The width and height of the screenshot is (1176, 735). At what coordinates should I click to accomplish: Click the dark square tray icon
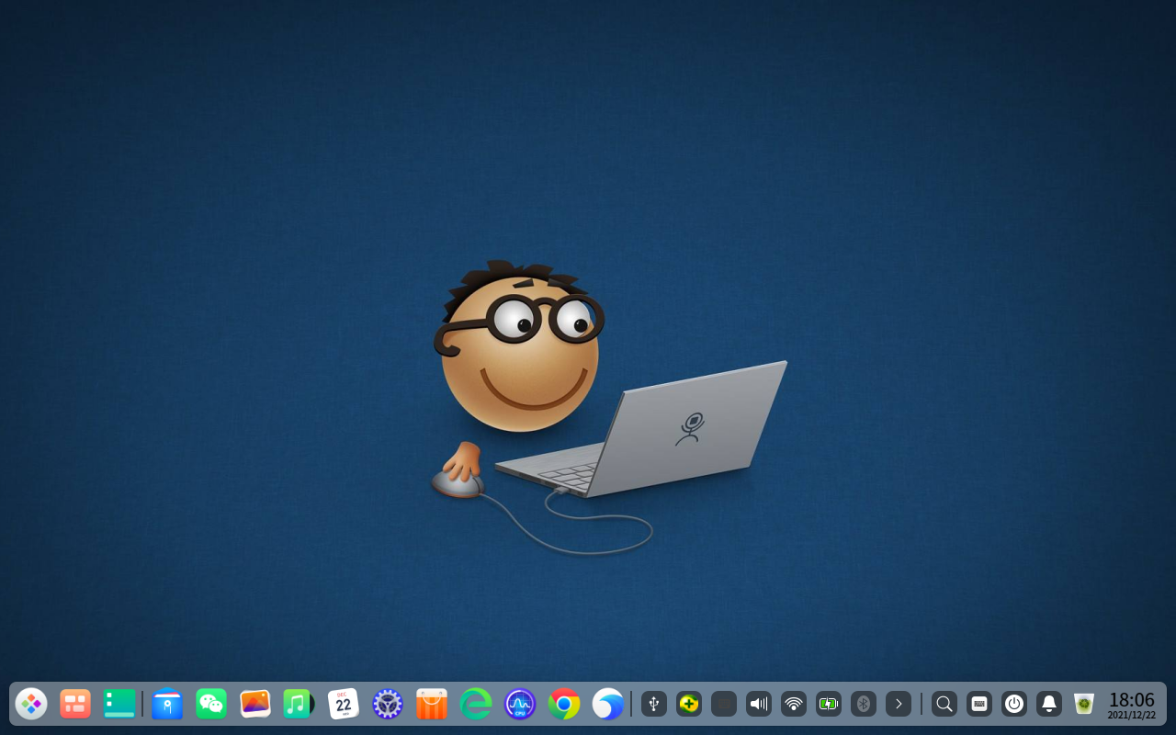click(724, 704)
